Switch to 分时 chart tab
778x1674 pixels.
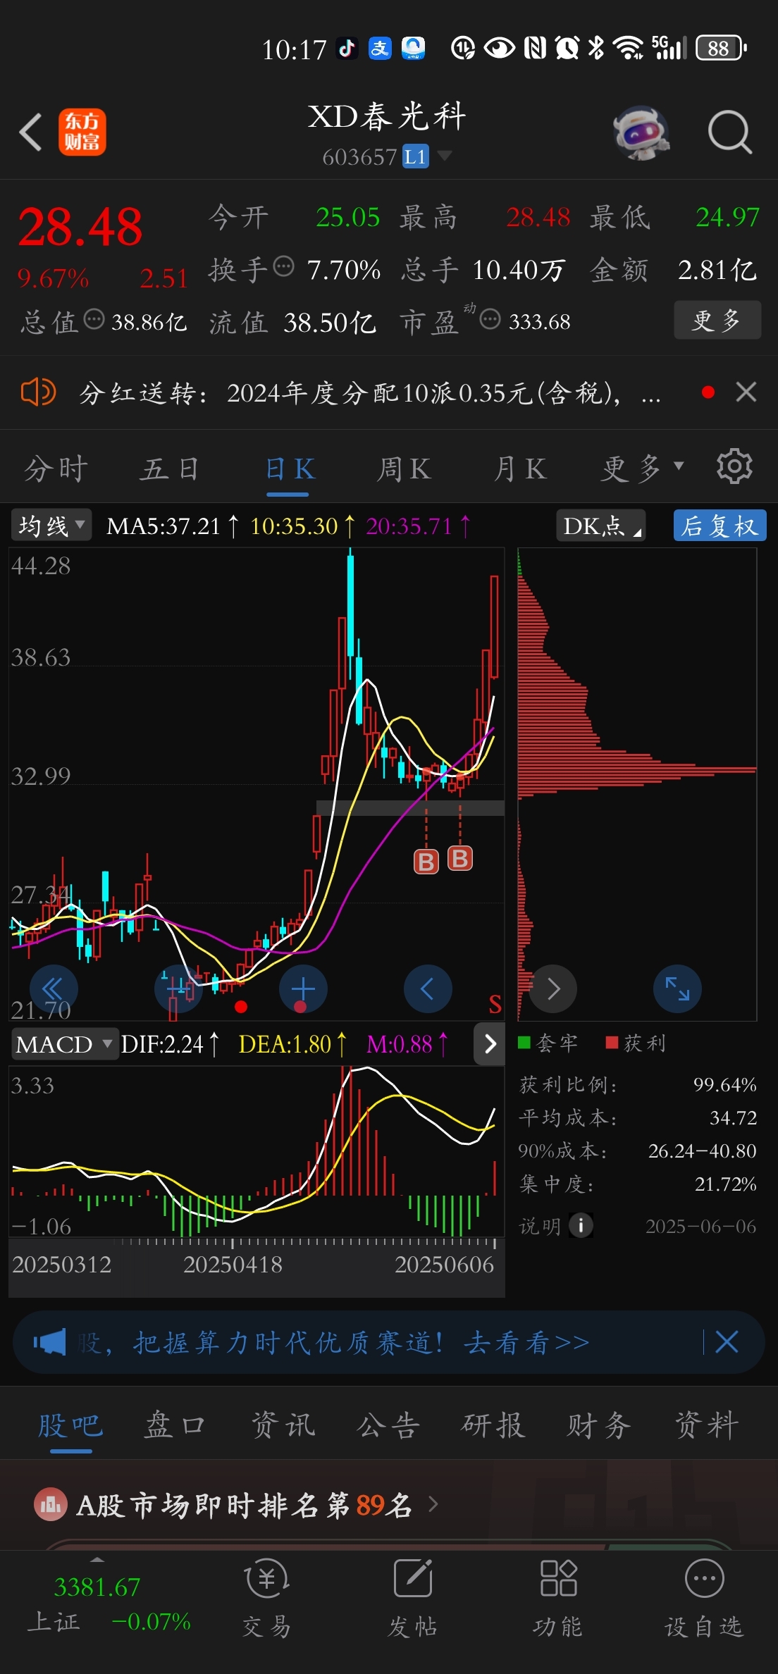pos(56,469)
